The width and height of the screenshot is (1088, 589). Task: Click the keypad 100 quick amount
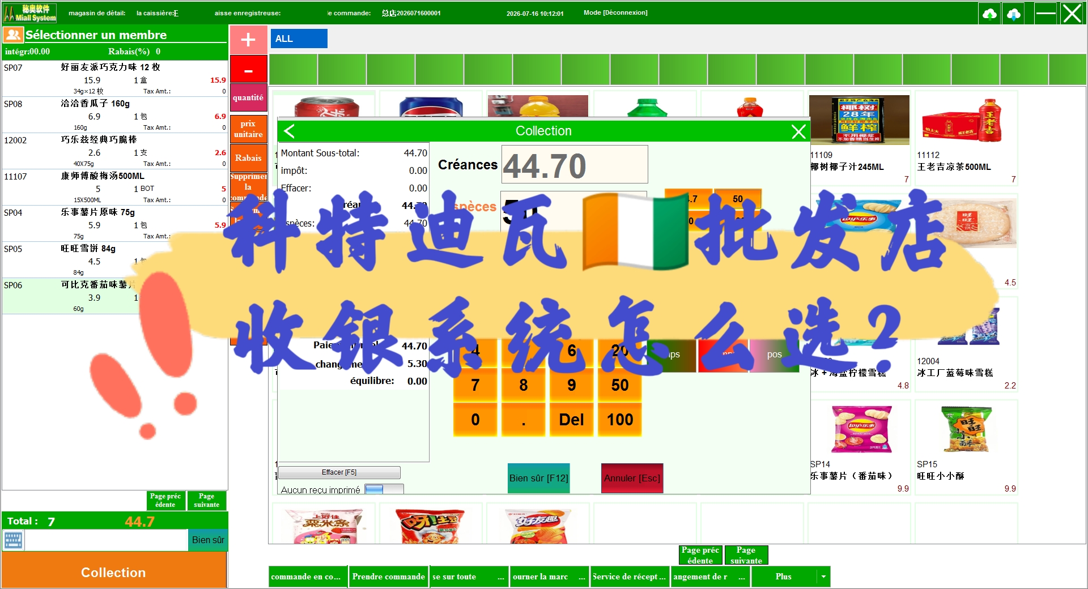point(620,420)
